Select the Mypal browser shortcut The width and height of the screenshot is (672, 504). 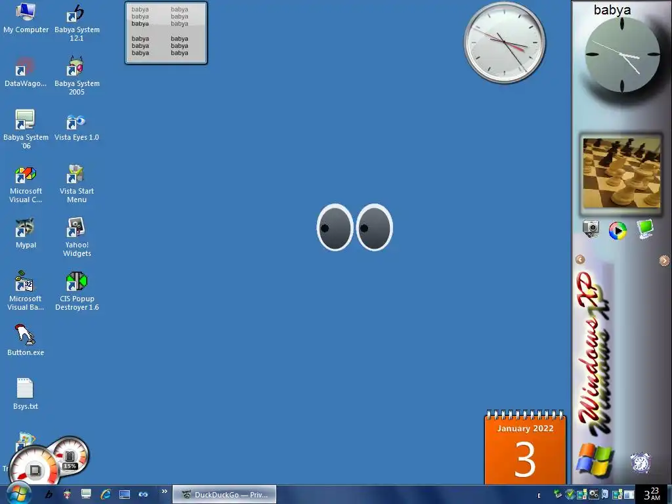pyautogui.click(x=26, y=233)
